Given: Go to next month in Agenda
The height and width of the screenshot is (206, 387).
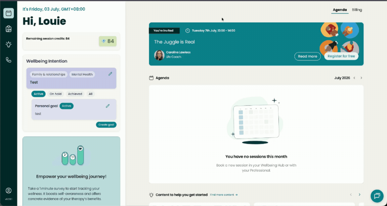Looking at the screenshot, I should pyautogui.click(x=361, y=78).
